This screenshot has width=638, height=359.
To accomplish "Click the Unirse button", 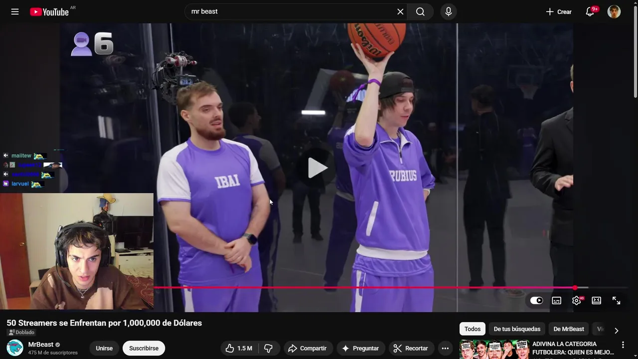I will click(104, 348).
